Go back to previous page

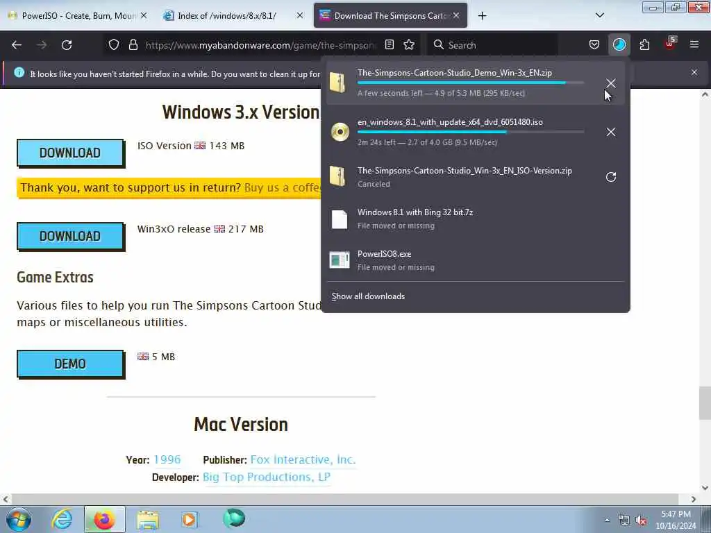pyautogui.click(x=17, y=45)
